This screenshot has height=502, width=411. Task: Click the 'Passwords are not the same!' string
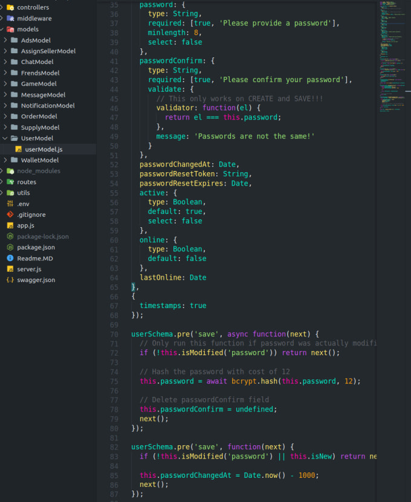click(x=254, y=137)
